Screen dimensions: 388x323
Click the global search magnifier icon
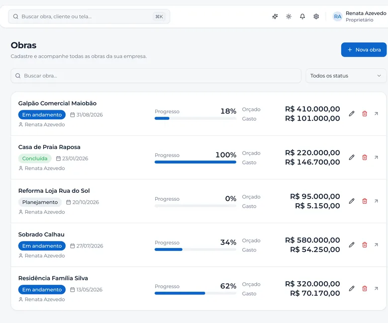(15, 16)
